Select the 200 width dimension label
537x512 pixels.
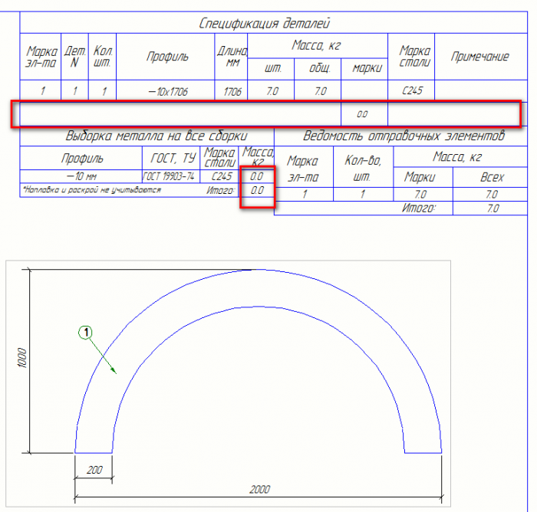pyautogui.click(x=94, y=470)
